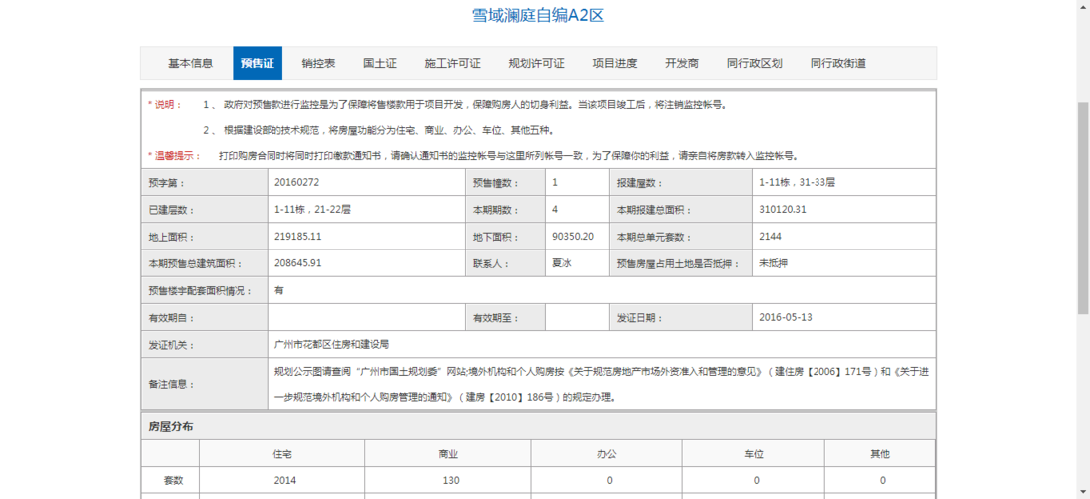This screenshot has height=499, width=1090.
Task: Open the 国土证 tab
Action: 380,63
